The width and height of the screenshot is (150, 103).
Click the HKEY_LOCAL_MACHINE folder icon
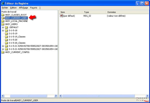point(3,21)
